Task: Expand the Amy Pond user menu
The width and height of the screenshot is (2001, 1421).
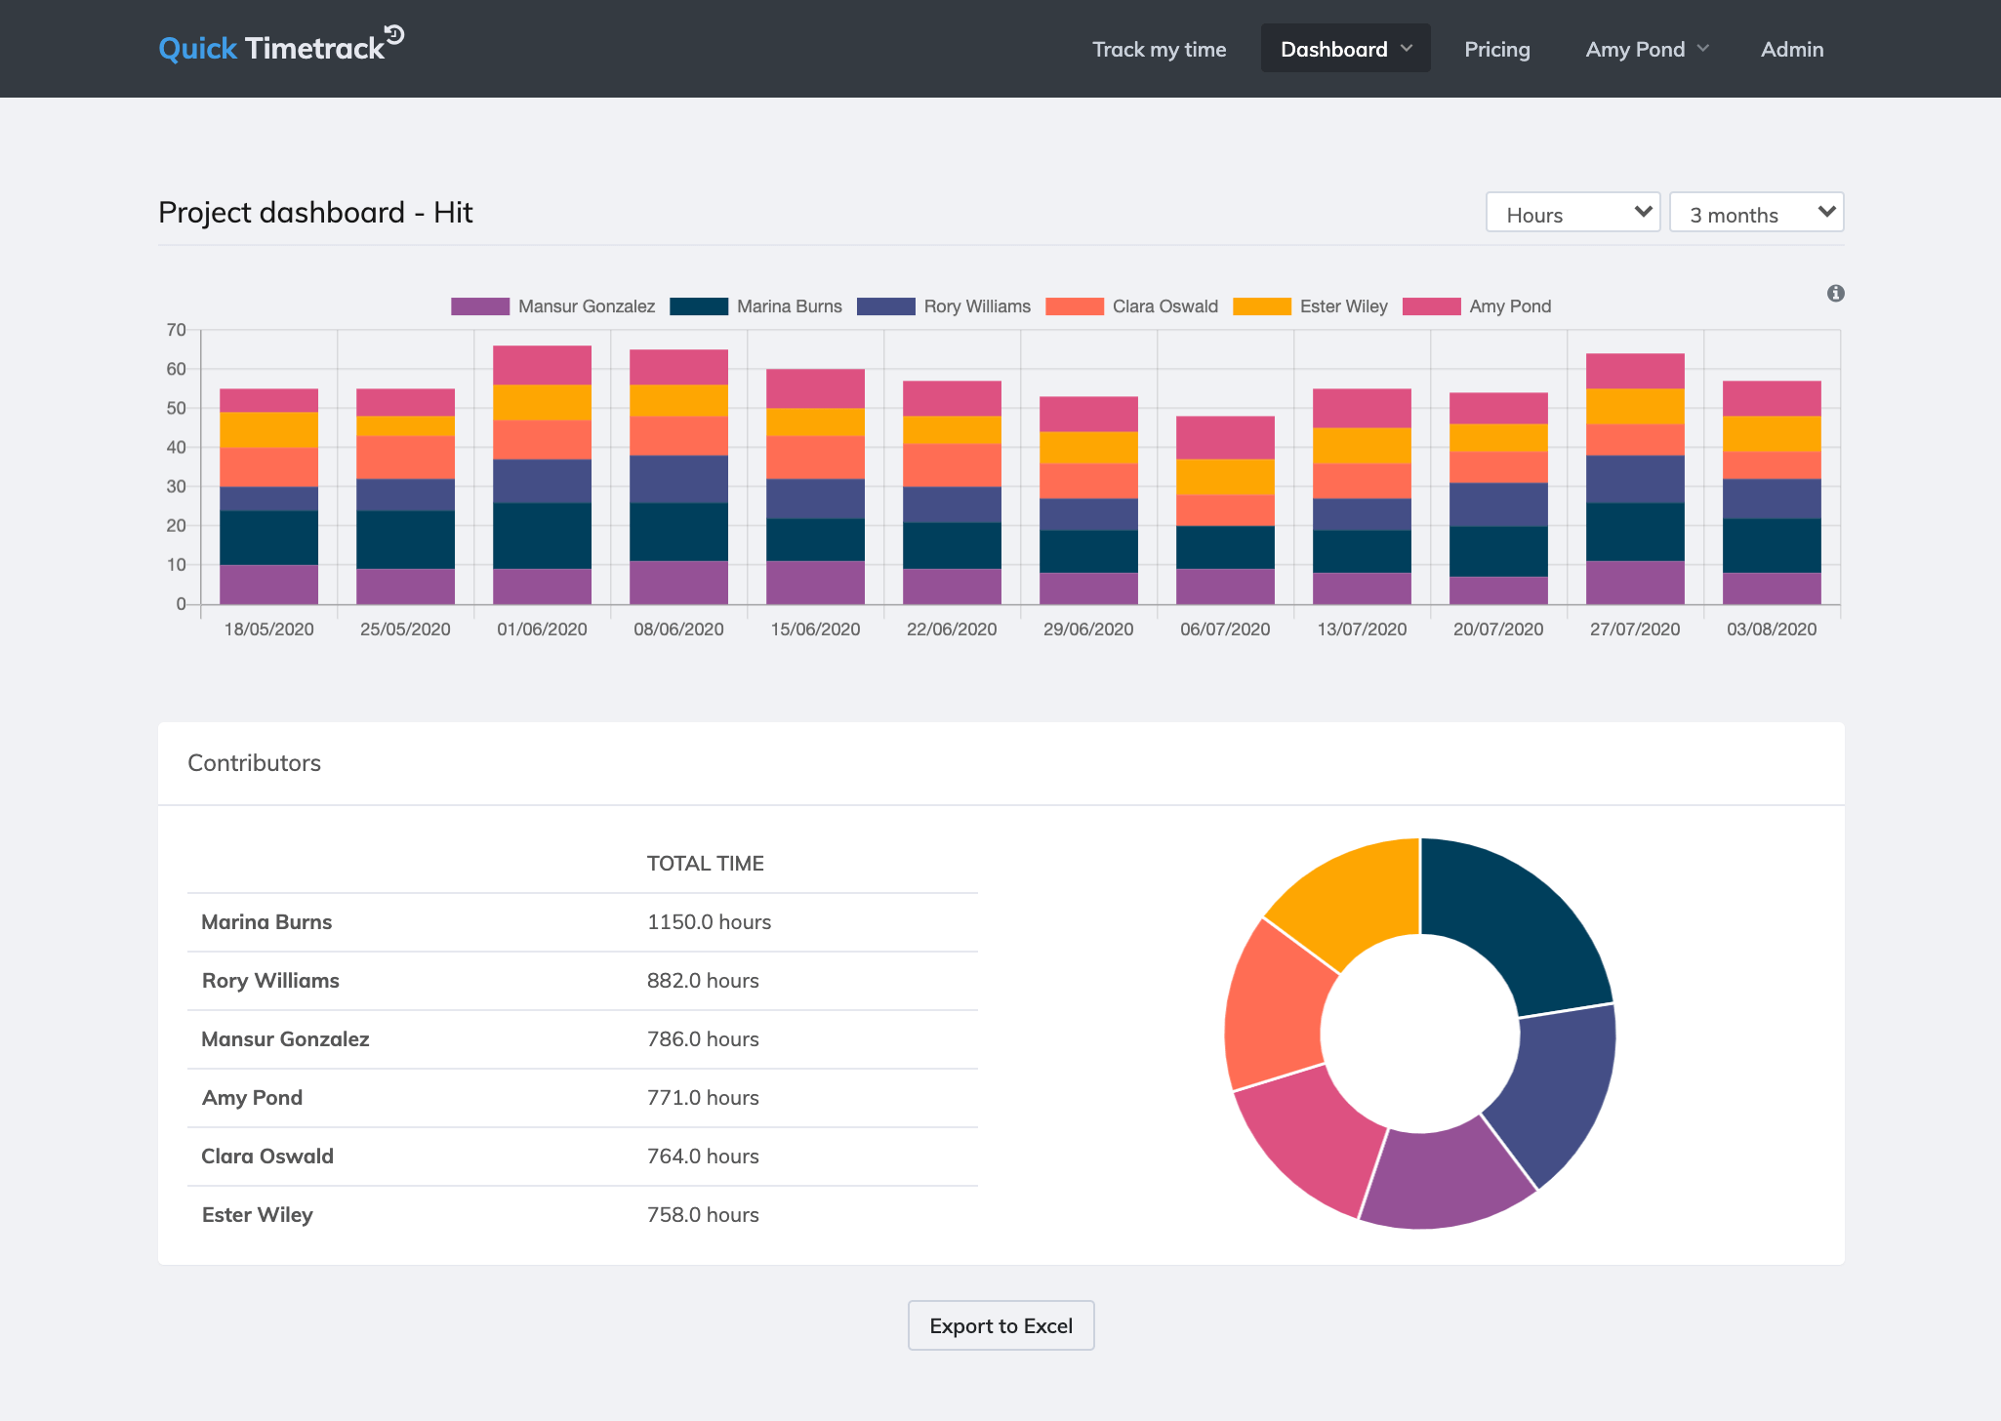Action: (1647, 49)
